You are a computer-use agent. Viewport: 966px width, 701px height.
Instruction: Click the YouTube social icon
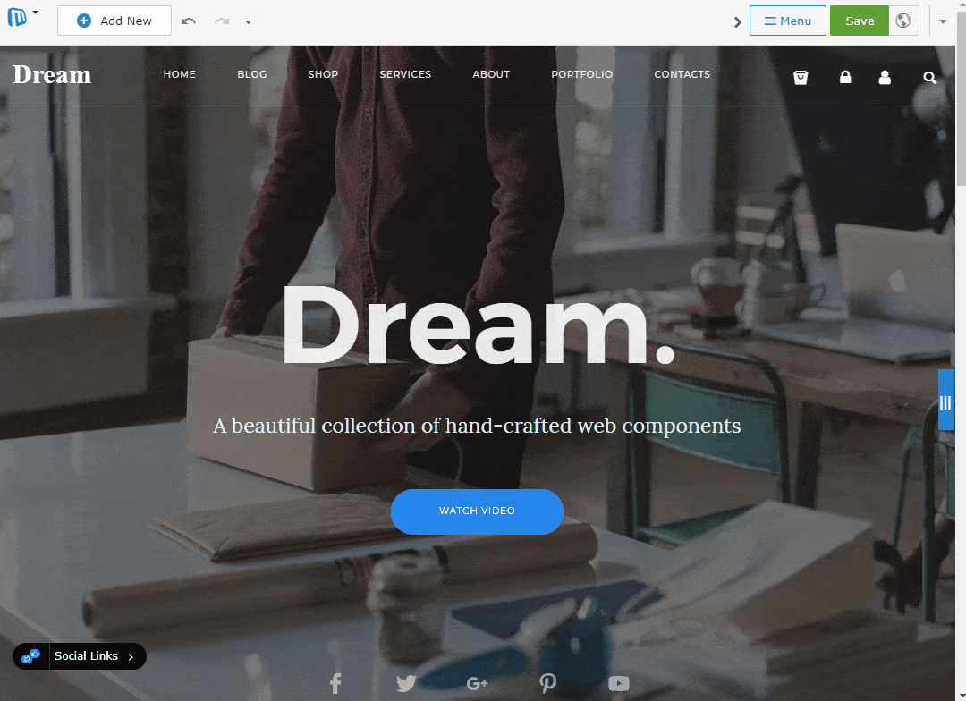click(619, 683)
